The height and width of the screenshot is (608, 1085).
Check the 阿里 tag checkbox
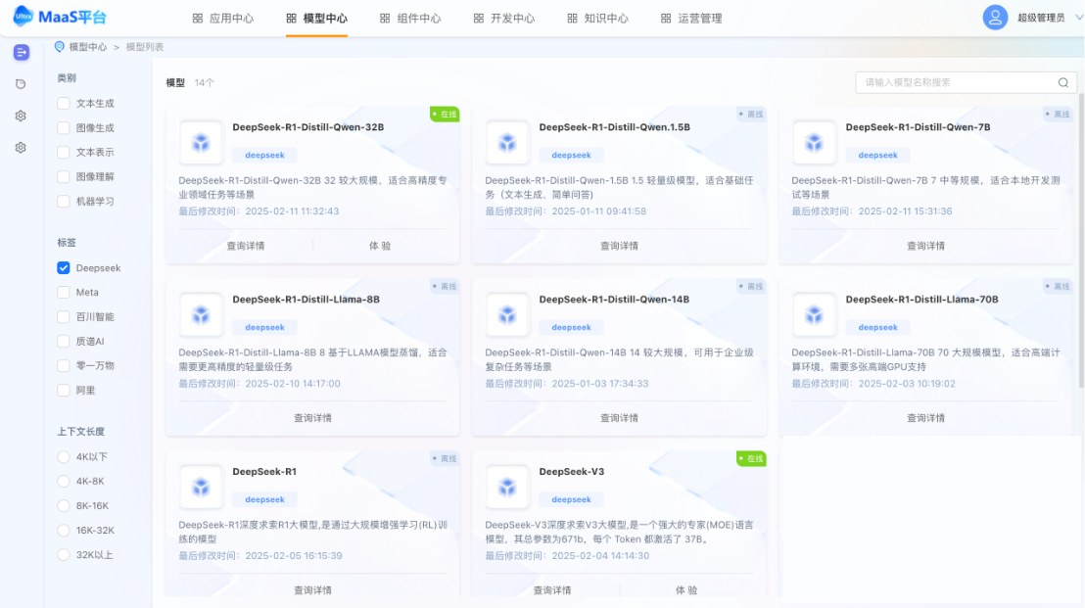(64, 390)
